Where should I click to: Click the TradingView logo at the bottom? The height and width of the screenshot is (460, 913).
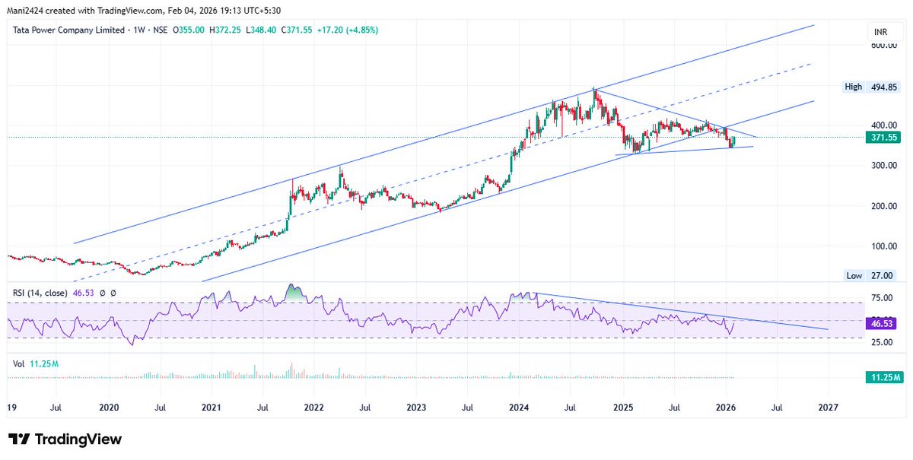click(65, 439)
